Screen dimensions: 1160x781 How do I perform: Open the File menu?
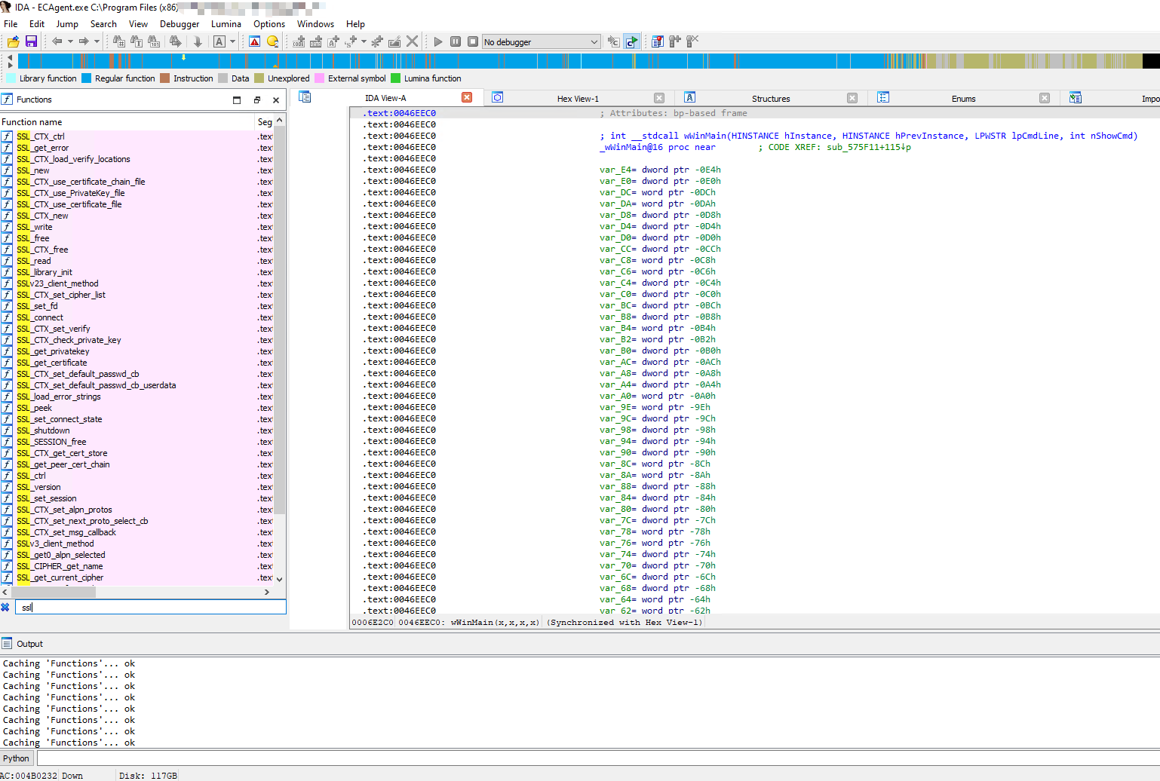11,24
